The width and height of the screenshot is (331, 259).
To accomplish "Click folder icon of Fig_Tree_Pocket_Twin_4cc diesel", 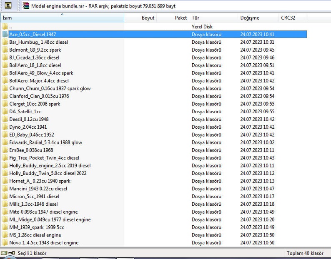I will 5,158.
